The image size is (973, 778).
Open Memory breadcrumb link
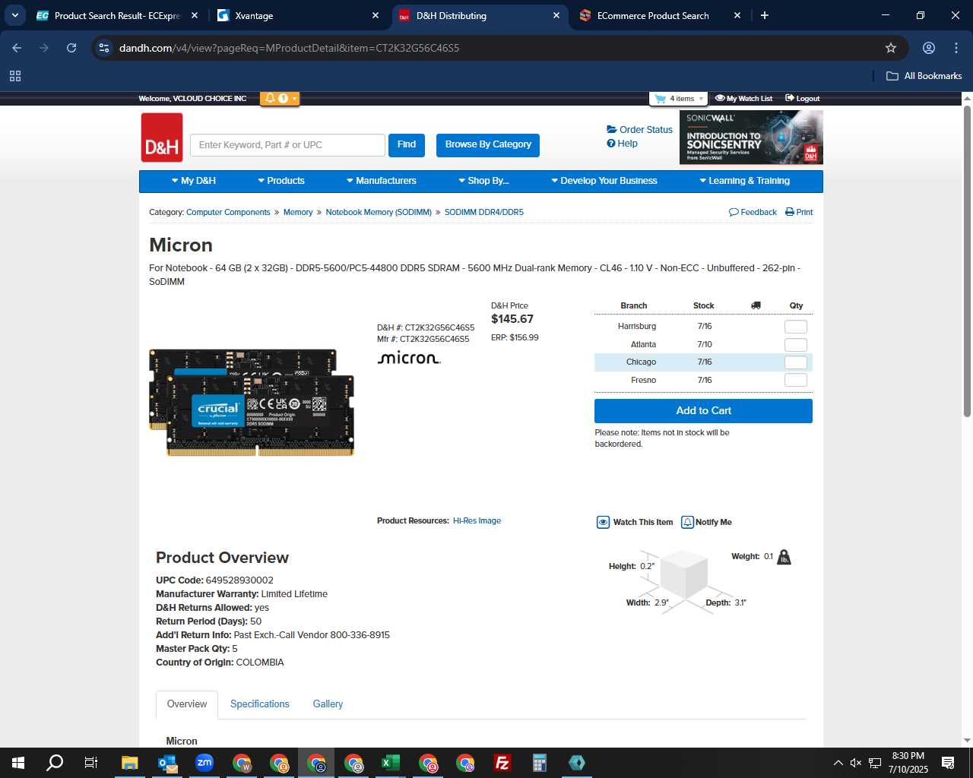pos(298,213)
